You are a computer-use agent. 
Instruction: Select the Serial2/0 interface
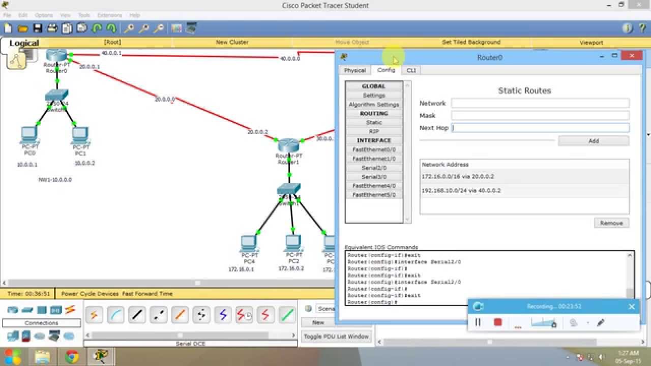pyautogui.click(x=374, y=168)
